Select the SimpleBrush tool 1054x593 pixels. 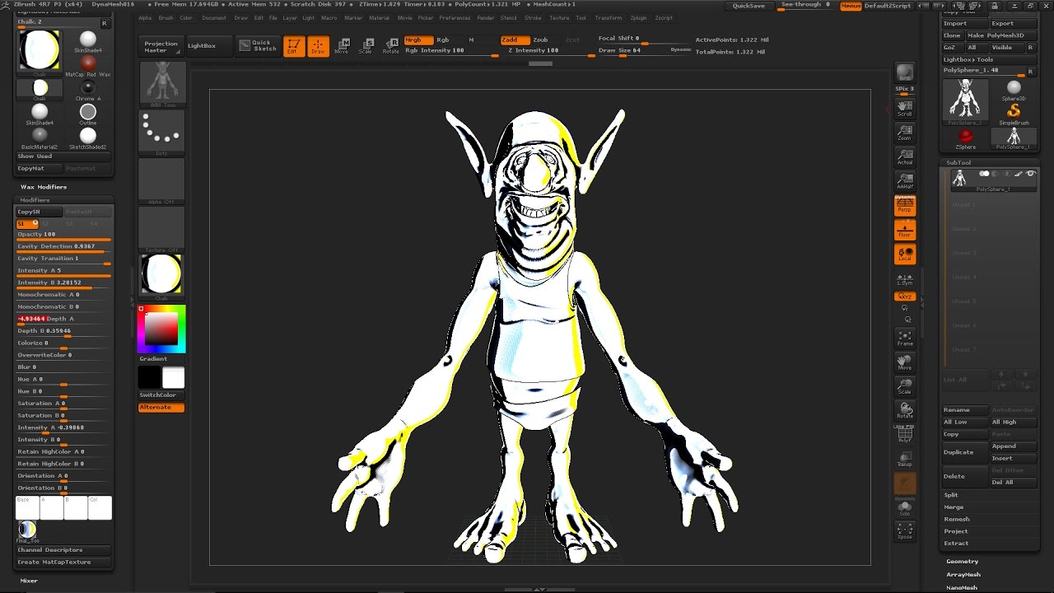coord(1014,113)
